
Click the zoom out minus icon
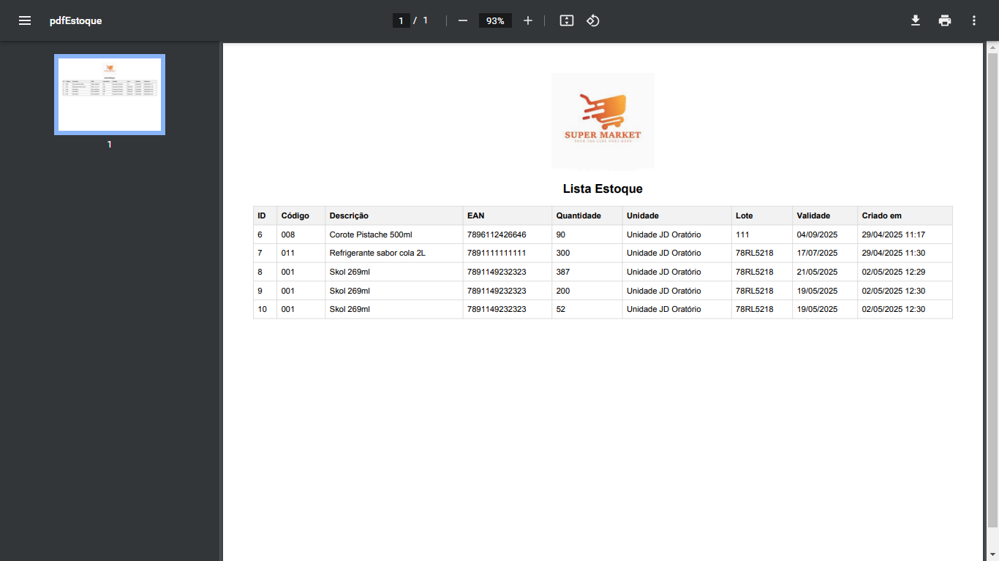point(462,20)
